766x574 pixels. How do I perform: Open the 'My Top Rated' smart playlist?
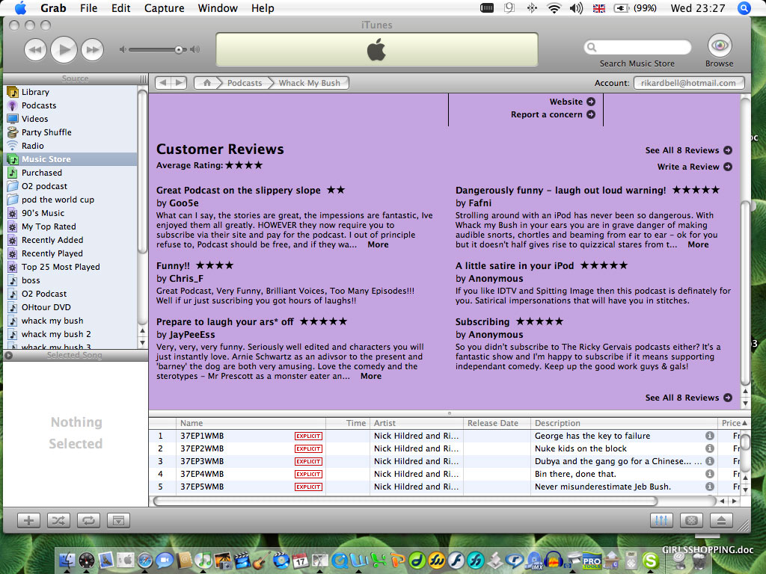point(49,226)
